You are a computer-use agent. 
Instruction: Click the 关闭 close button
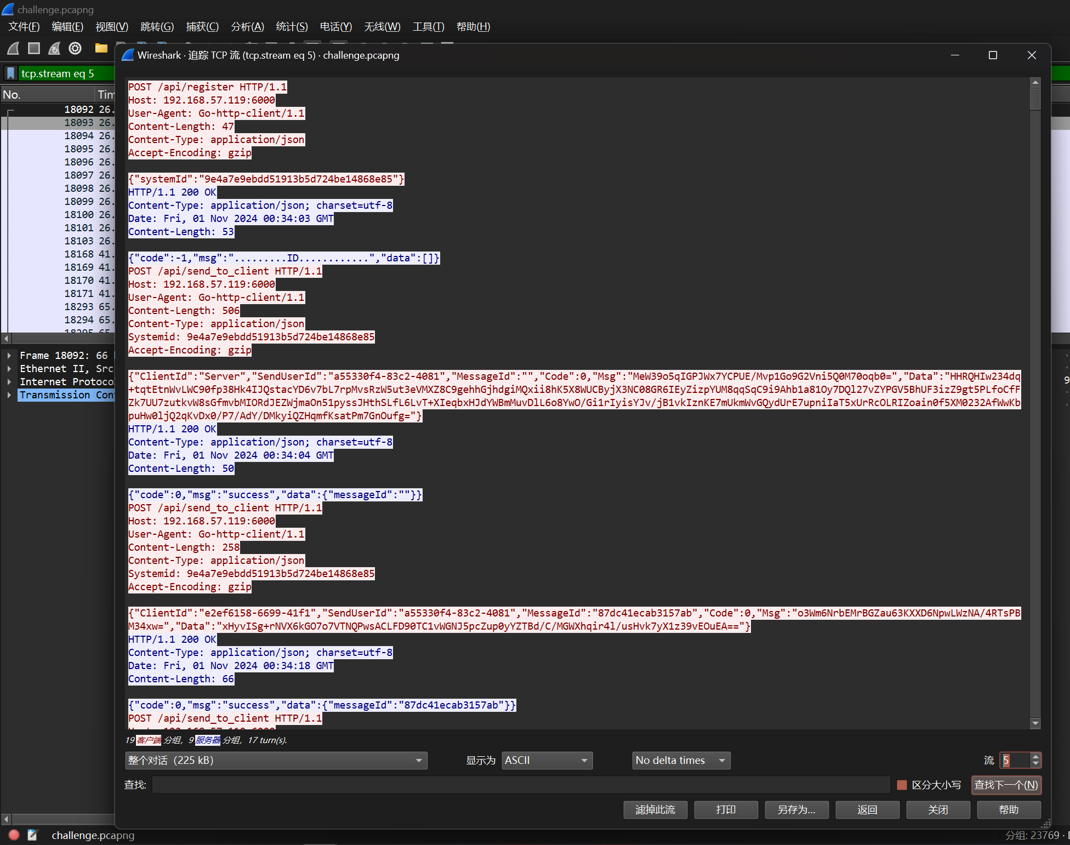(x=938, y=810)
